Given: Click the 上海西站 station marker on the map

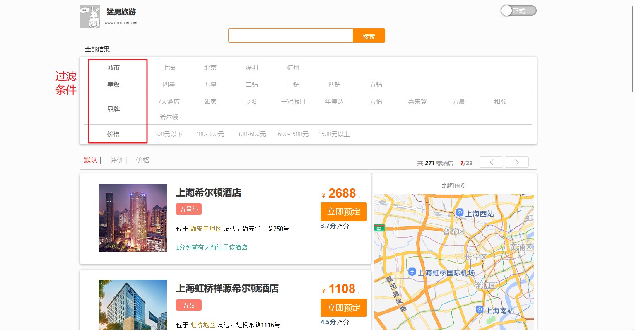Looking at the screenshot, I should tap(459, 212).
